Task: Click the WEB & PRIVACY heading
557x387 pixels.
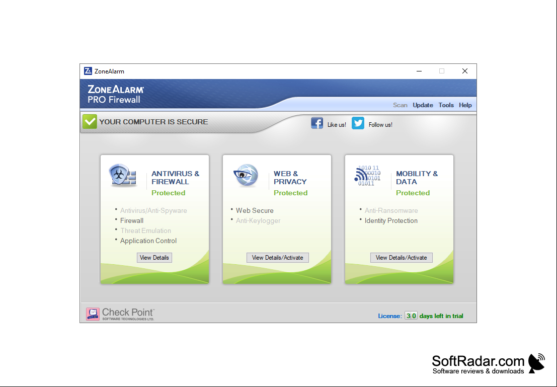Action: pyautogui.click(x=290, y=178)
